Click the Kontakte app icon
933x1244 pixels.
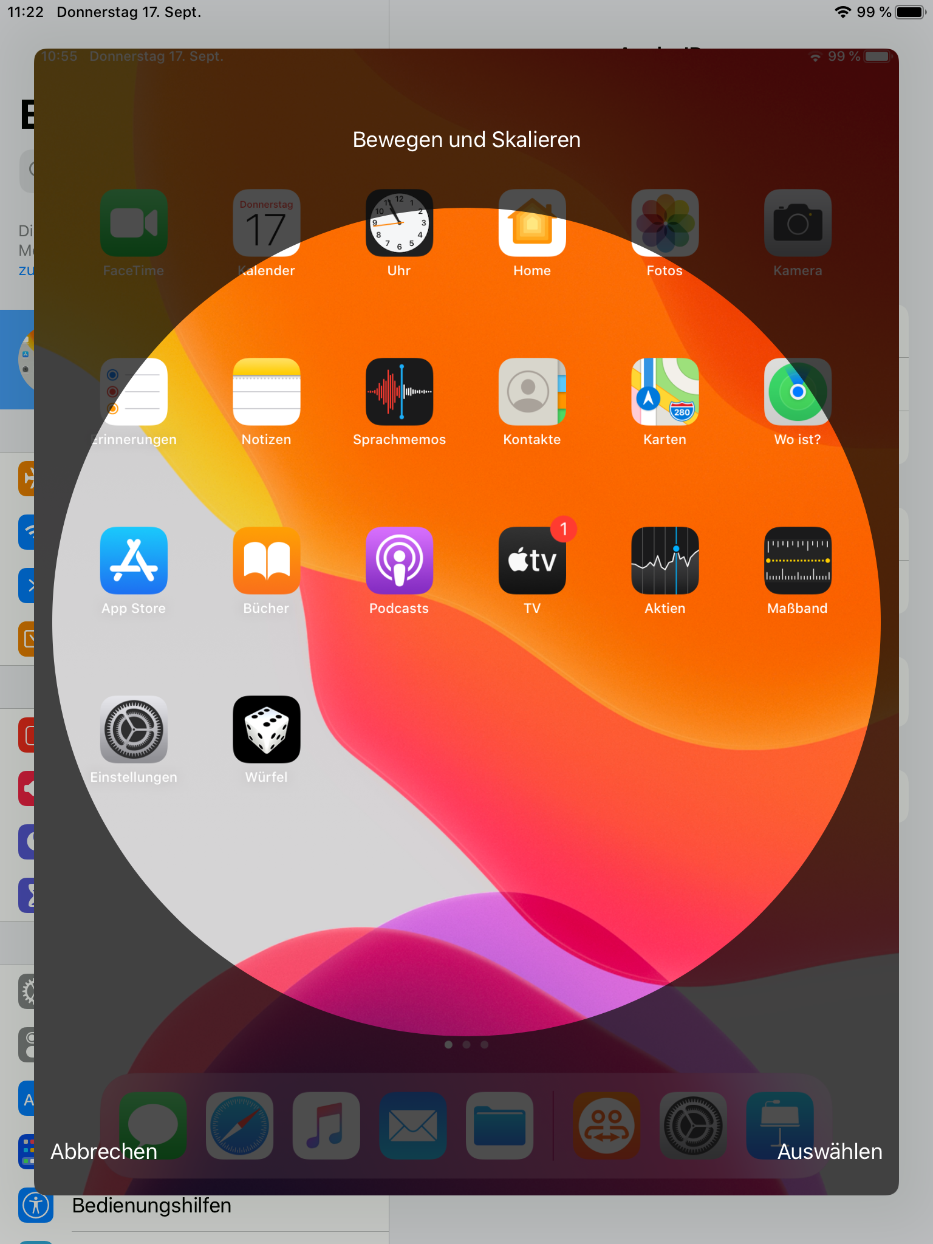click(x=531, y=392)
